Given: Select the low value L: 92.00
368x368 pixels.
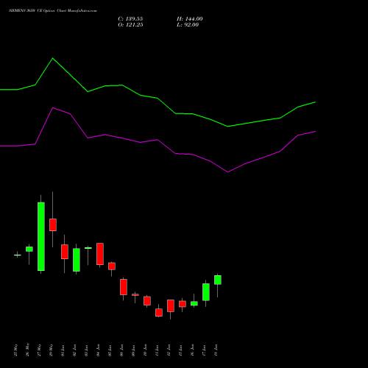Looking at the screenshot, I should pyautogui.click(x=188, y=25).
